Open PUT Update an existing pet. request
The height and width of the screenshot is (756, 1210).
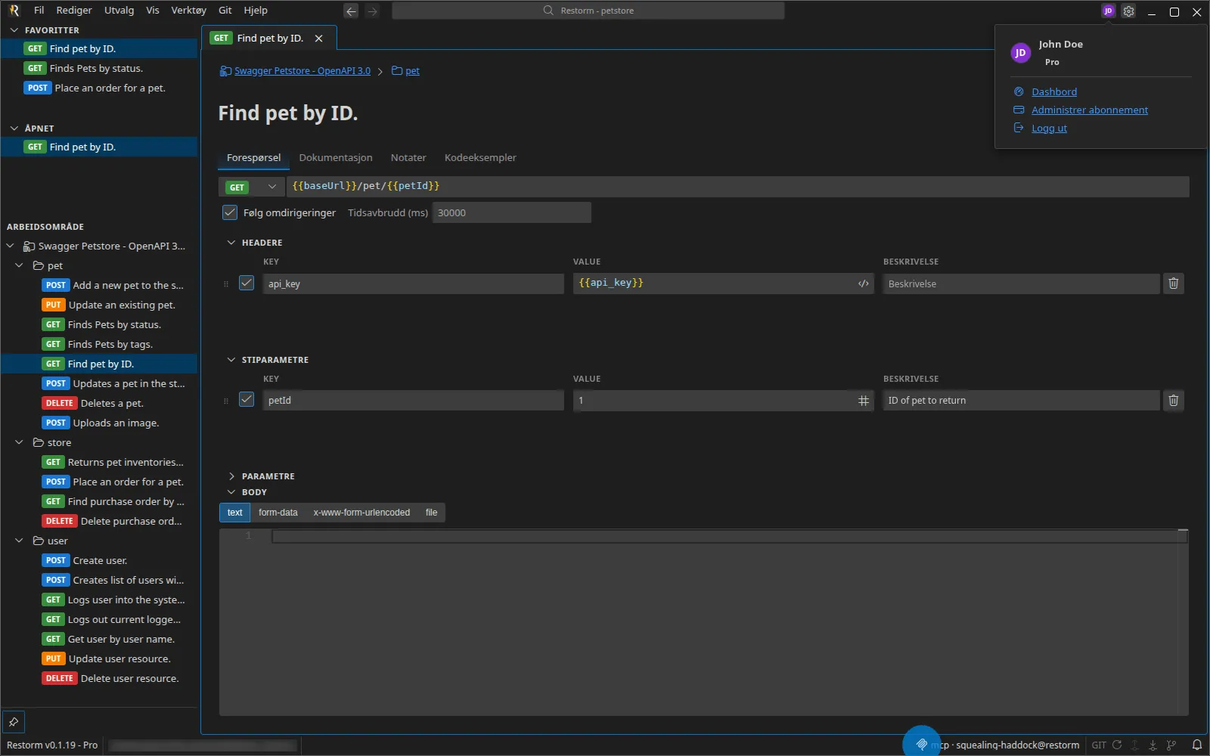(99, 305)
